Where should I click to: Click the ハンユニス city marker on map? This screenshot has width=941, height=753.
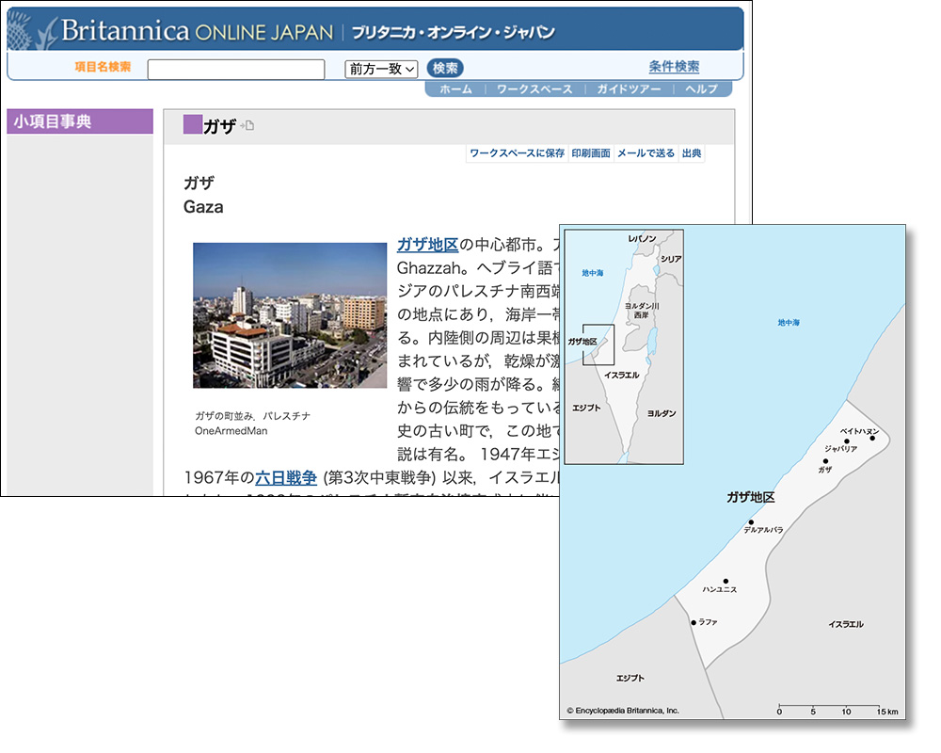pyautogui.click(x=726, y=582)
